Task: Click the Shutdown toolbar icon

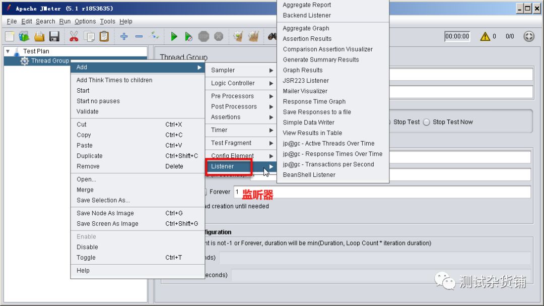Action: pos(219,36)
